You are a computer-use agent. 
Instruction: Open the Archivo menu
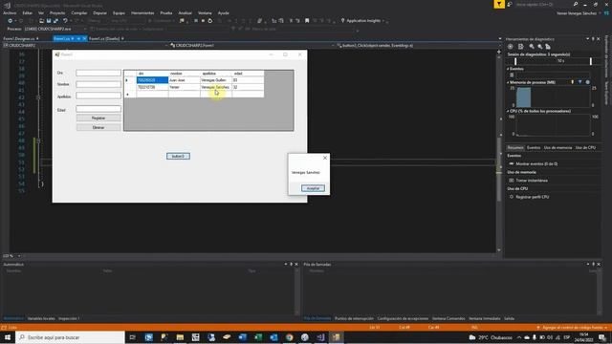(10, 12)
